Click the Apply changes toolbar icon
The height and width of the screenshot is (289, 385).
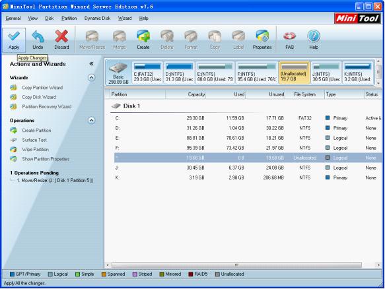click(14, 36)
